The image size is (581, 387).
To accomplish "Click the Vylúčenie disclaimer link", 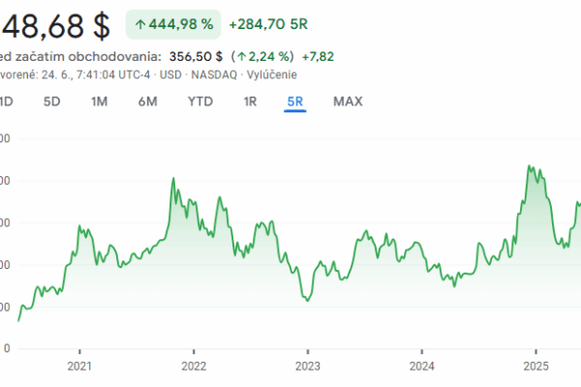I will coord(271,74).
